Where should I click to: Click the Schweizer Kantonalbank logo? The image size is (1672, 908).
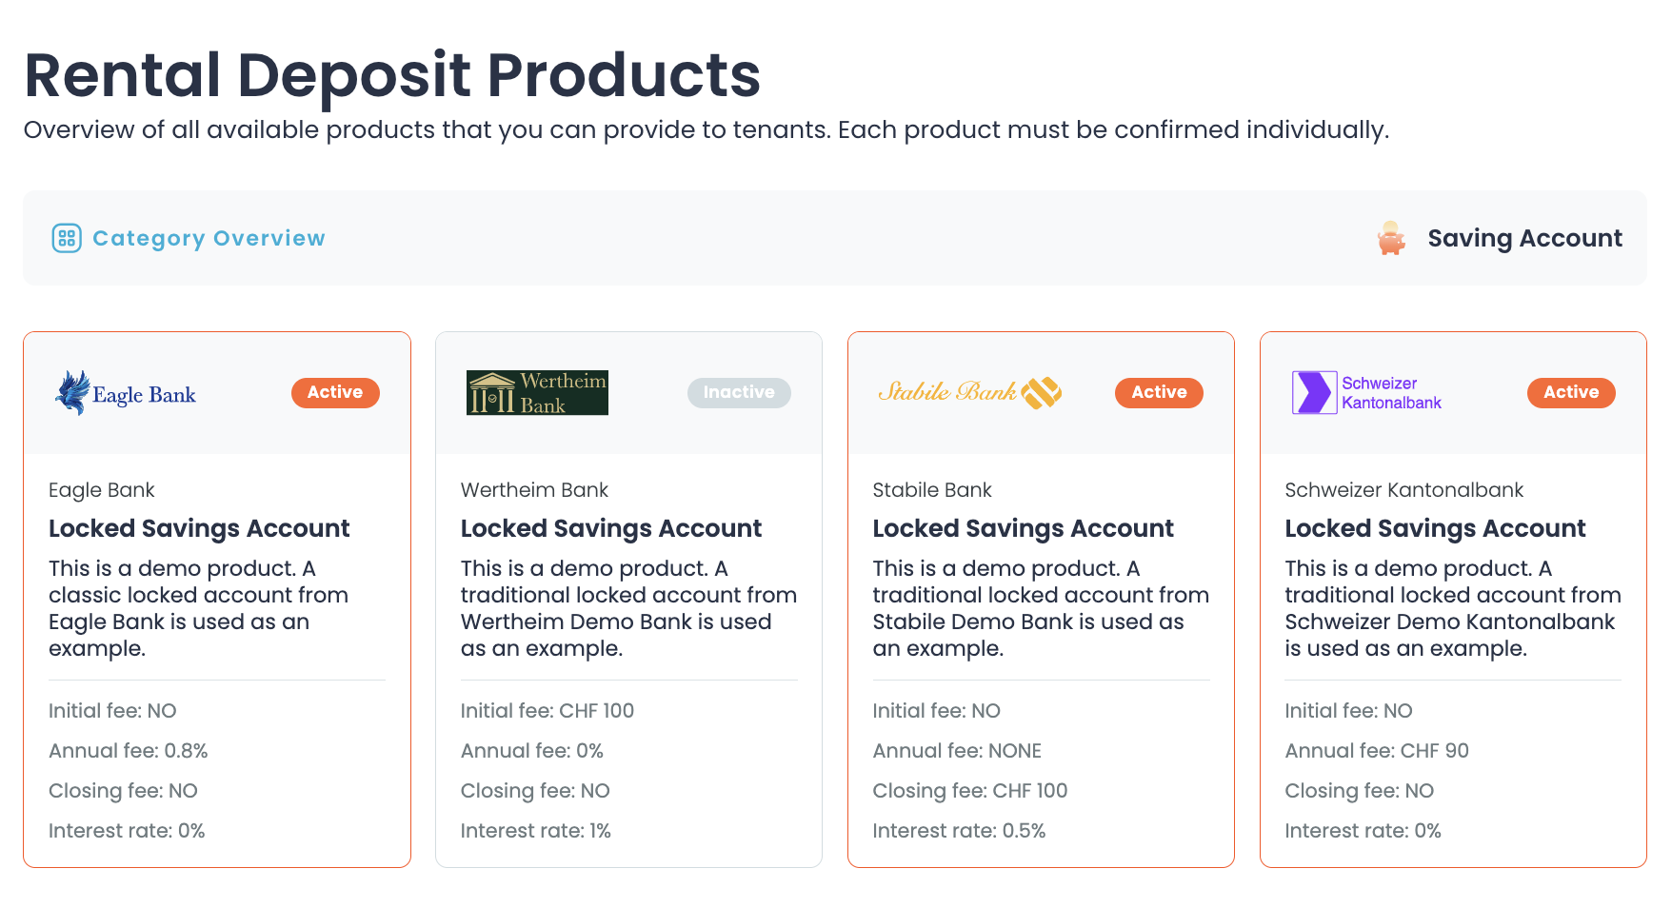click(1365, 392)
